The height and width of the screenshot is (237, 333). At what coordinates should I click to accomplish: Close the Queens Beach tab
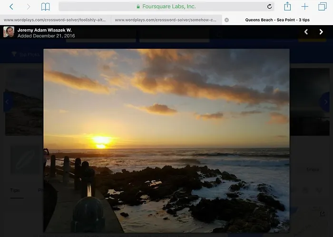226,20
